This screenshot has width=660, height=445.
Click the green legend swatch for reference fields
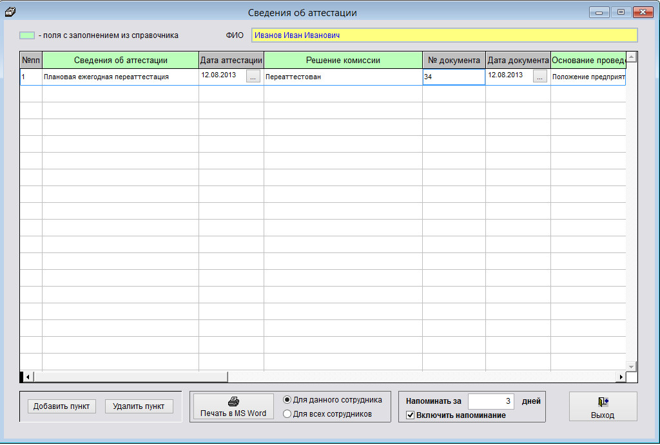(x=27, y=35)
